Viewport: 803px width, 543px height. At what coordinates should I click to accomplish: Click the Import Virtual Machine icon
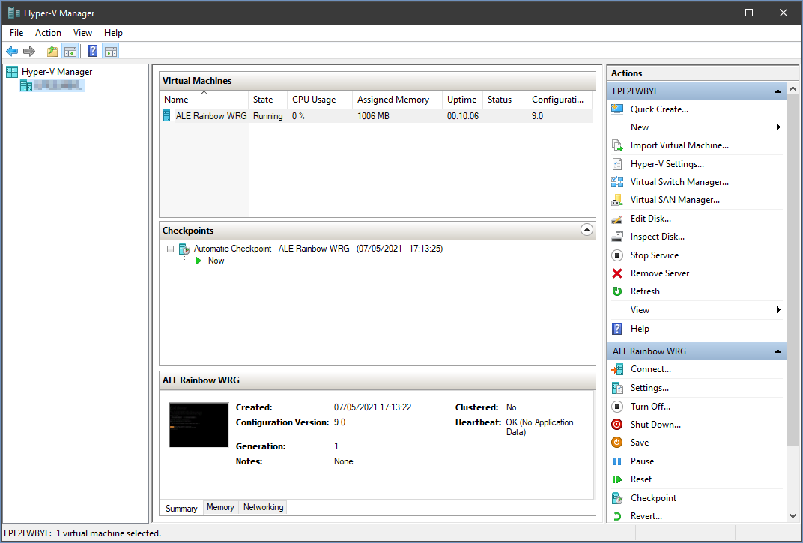[x=617, y=145]
